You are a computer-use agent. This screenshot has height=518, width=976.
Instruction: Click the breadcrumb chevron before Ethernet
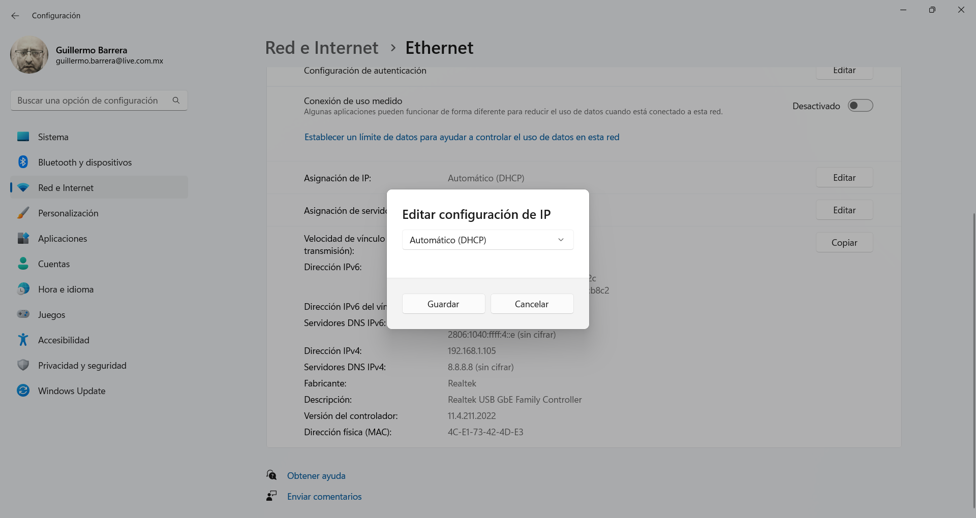[x=393, y=48]
